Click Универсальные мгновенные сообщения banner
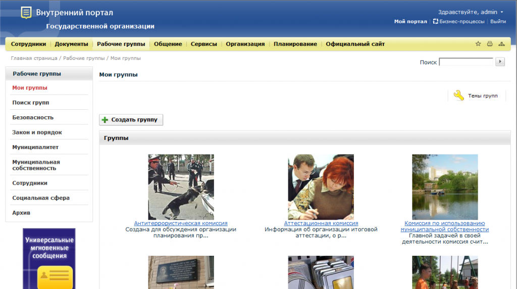The image size is (517, 289). click(49, 259)
